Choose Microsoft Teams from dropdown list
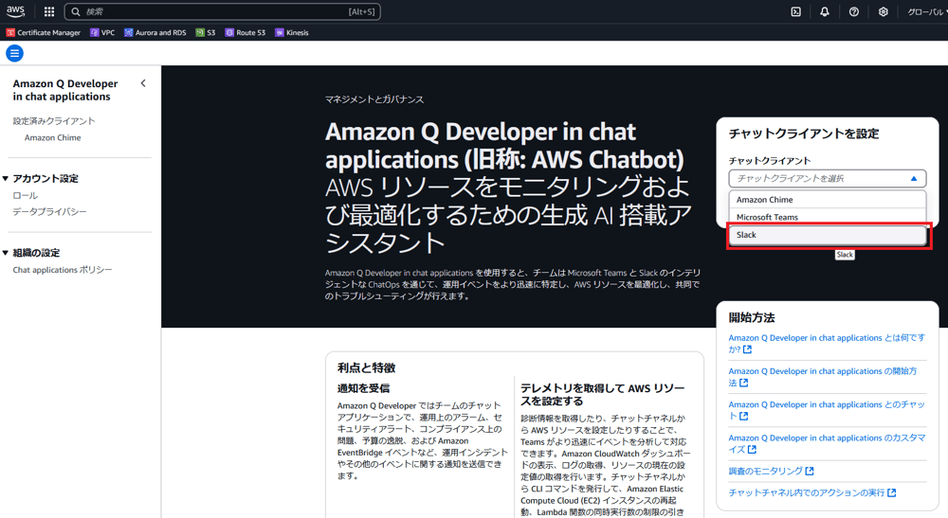 pos(827,217)
